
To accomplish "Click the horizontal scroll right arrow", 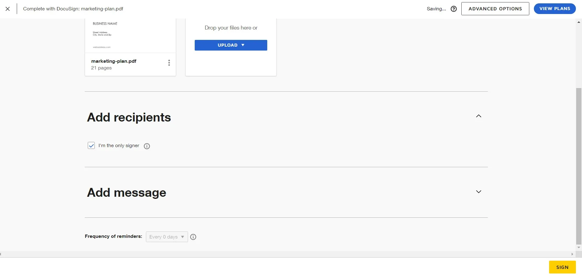I will 572,254.
